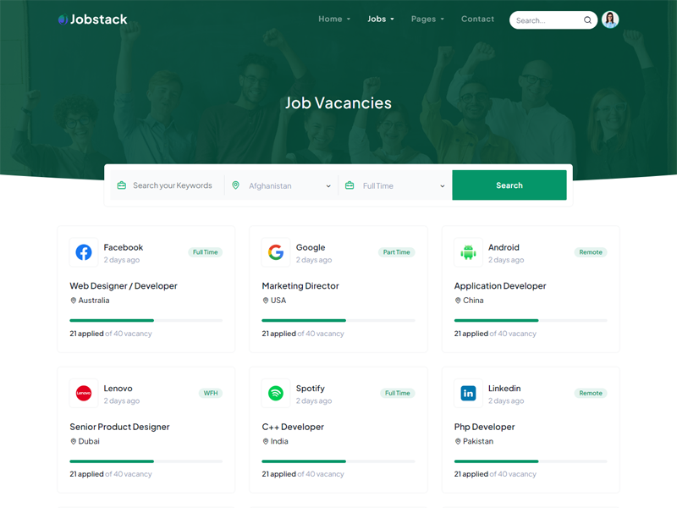This screenshot has width=677, height=508.
Task: Open the user profile avatar
Action: [610, 19]
